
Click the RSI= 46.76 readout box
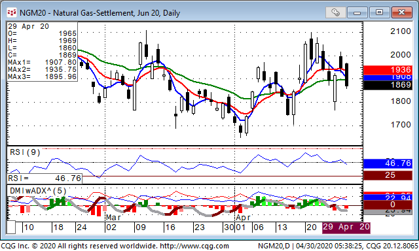[x=45, y=178]
